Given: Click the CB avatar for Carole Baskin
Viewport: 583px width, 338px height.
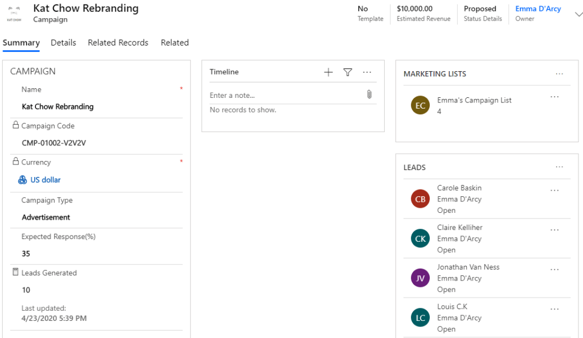Looking at the screenshot, I should tap(420, 199).
